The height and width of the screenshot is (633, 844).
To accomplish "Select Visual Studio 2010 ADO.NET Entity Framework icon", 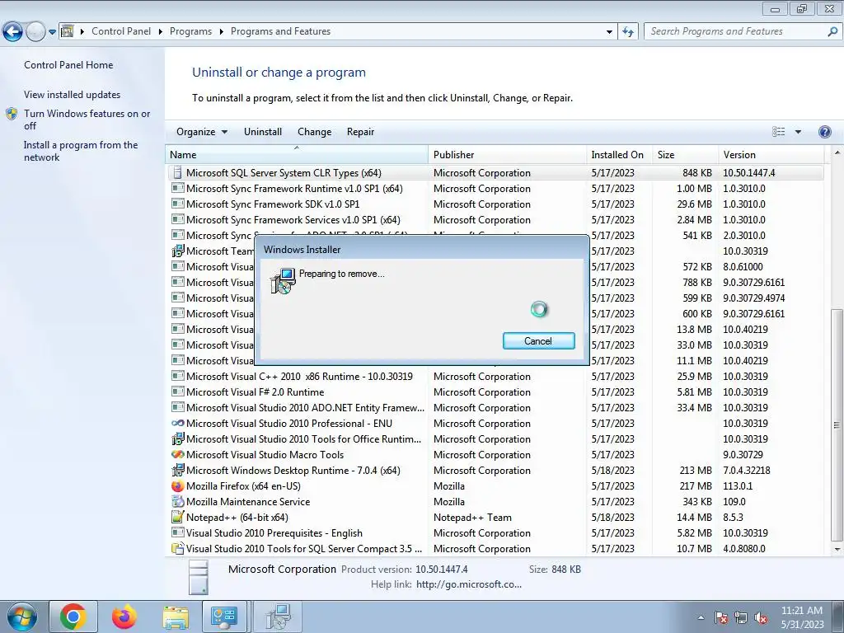I will click(177, 407).
